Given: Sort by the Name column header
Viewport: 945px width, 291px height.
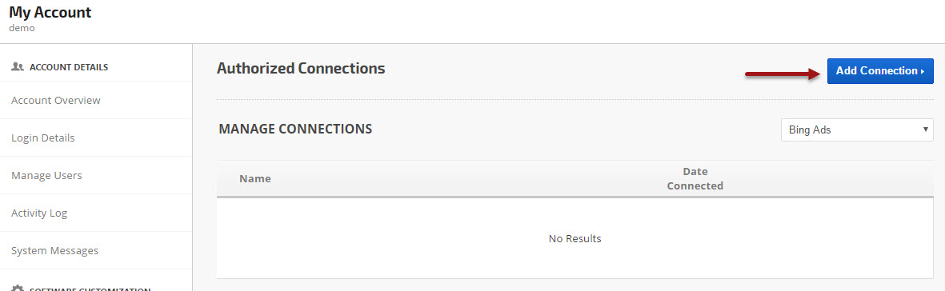Looking at the screenshot, I should (255, 178).
